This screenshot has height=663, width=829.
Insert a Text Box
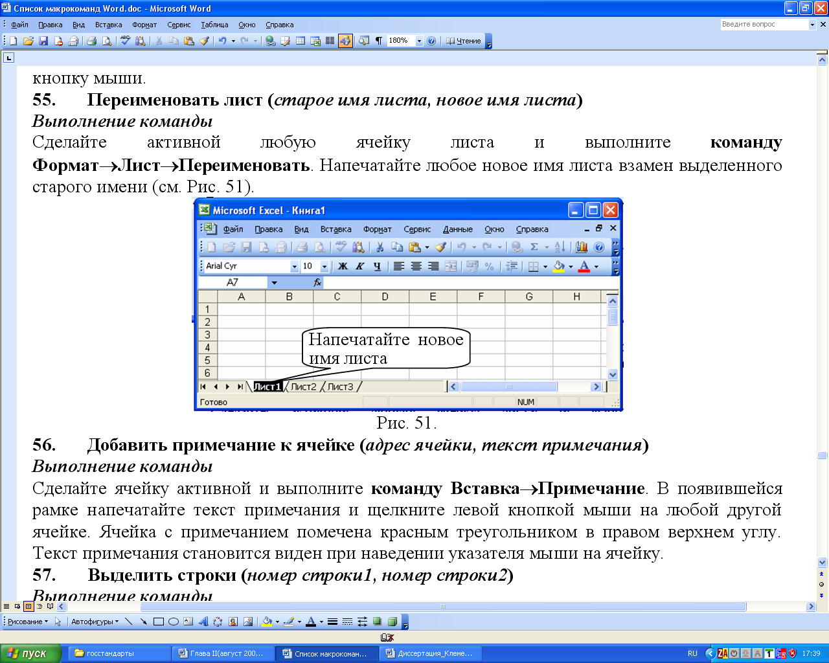point(188,622)
